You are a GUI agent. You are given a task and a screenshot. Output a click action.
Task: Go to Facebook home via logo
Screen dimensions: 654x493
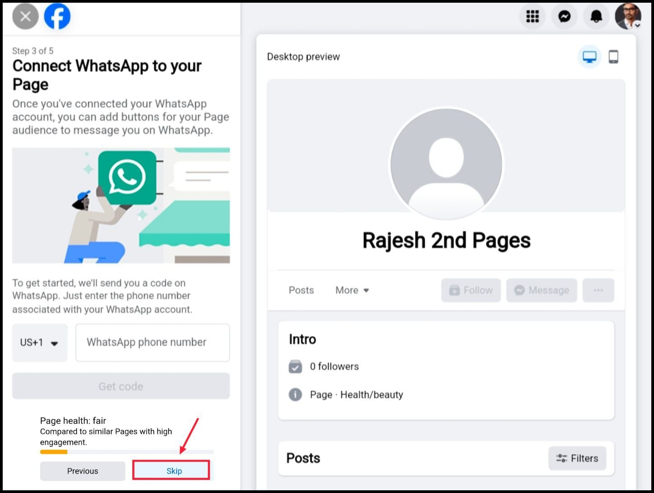click(57, 17)
